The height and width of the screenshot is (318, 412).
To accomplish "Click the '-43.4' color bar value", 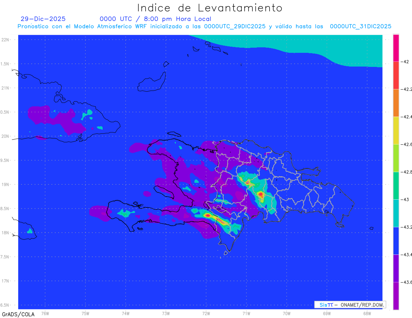I will [407, 255].
